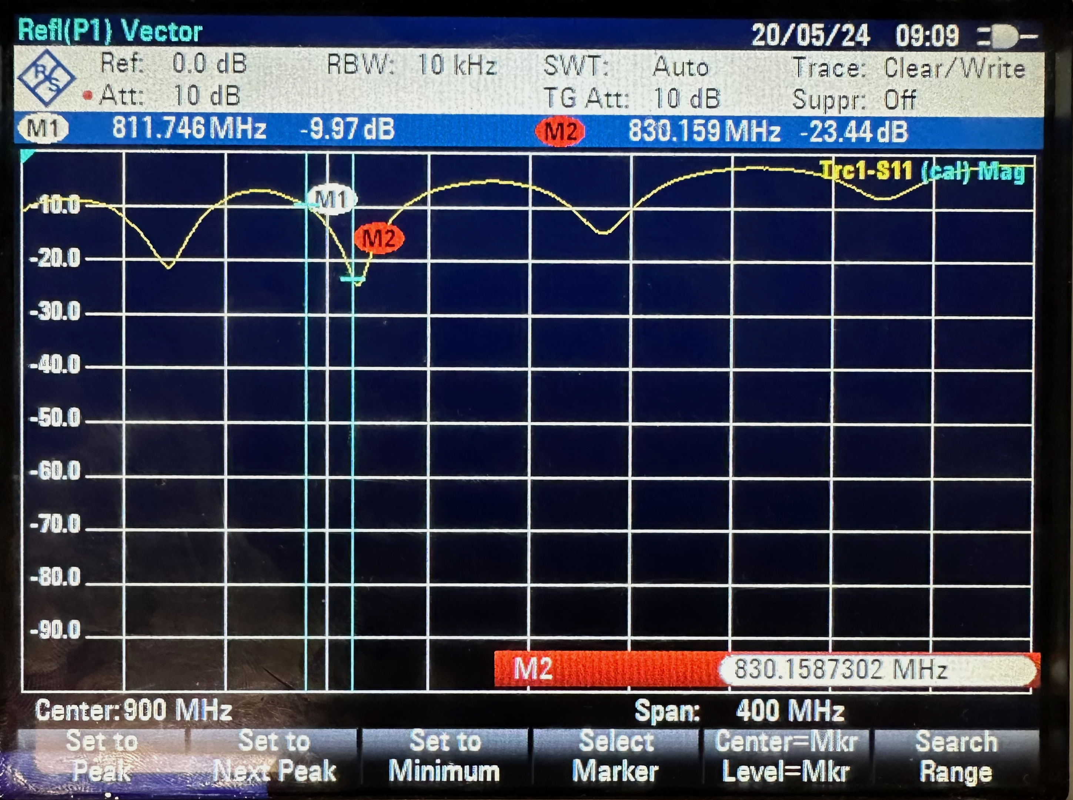
Task: Click the Refl(P1) Vector mode title
Action: (x=110, y=31)
